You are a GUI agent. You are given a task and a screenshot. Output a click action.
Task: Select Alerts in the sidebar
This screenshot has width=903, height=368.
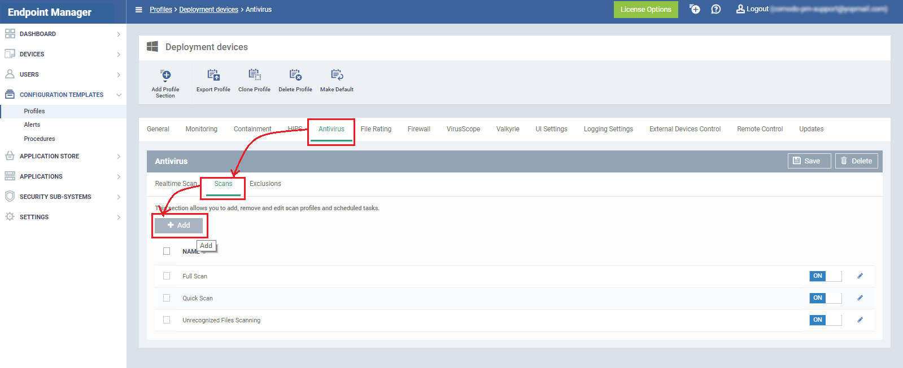(32, 125)
